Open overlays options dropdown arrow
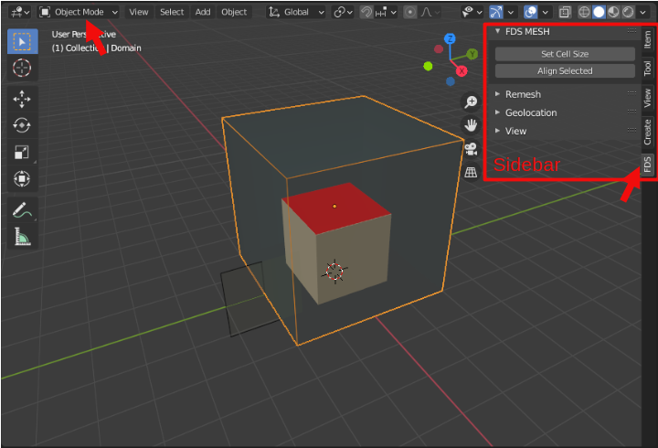The image size is (658, 448). coord(545,12)
